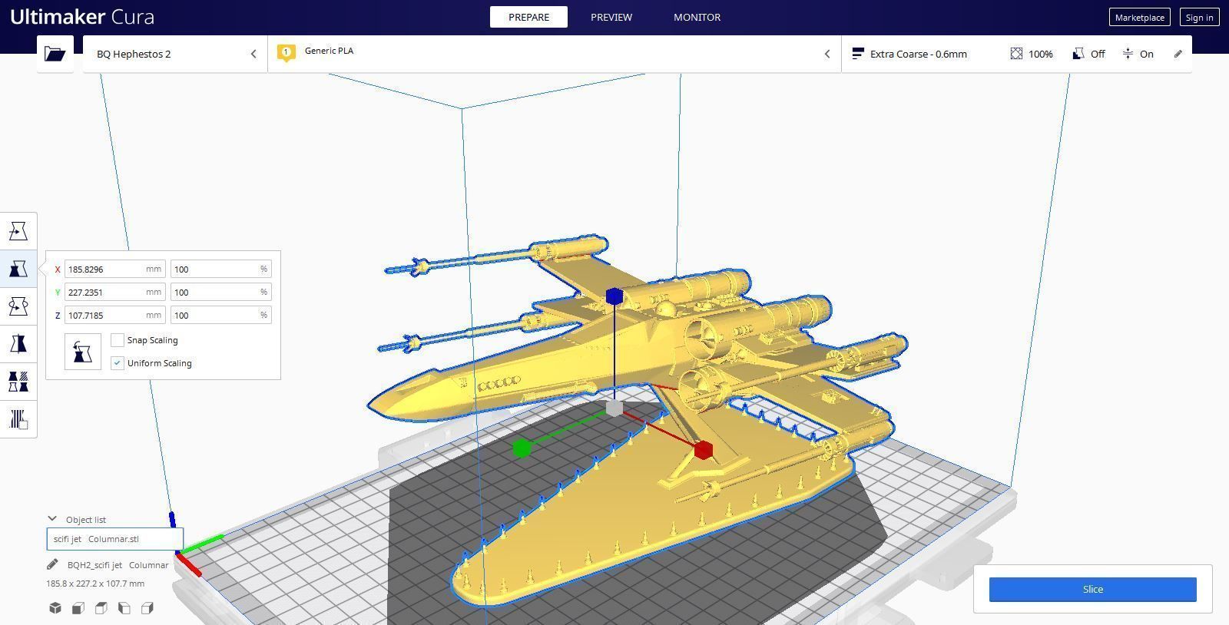Uncheck Uniform Scaling checkbox
The width and height of the screenshot is (1229, 625).
coord(118,363)
